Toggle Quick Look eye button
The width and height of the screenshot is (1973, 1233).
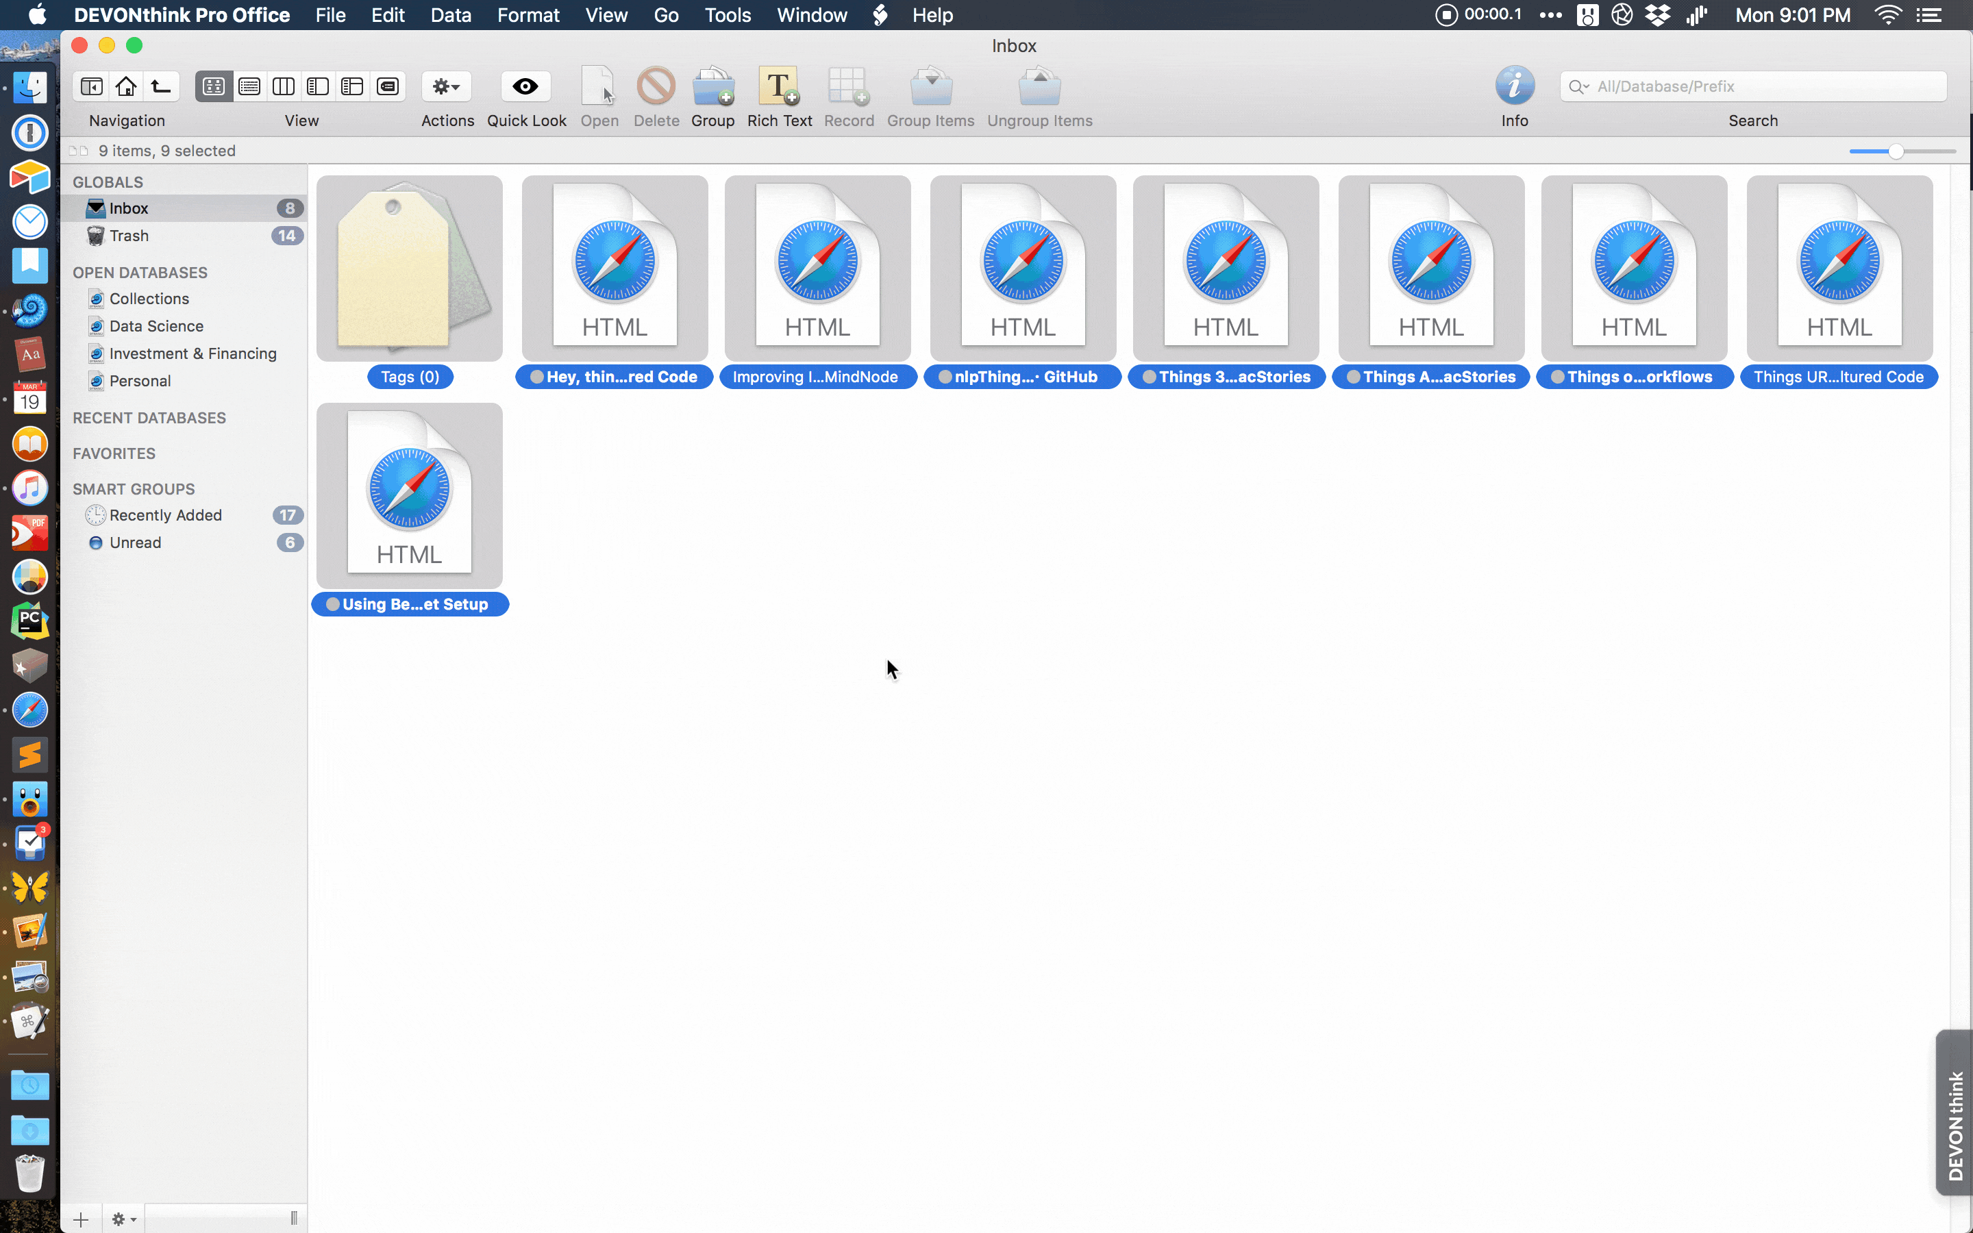525,86
